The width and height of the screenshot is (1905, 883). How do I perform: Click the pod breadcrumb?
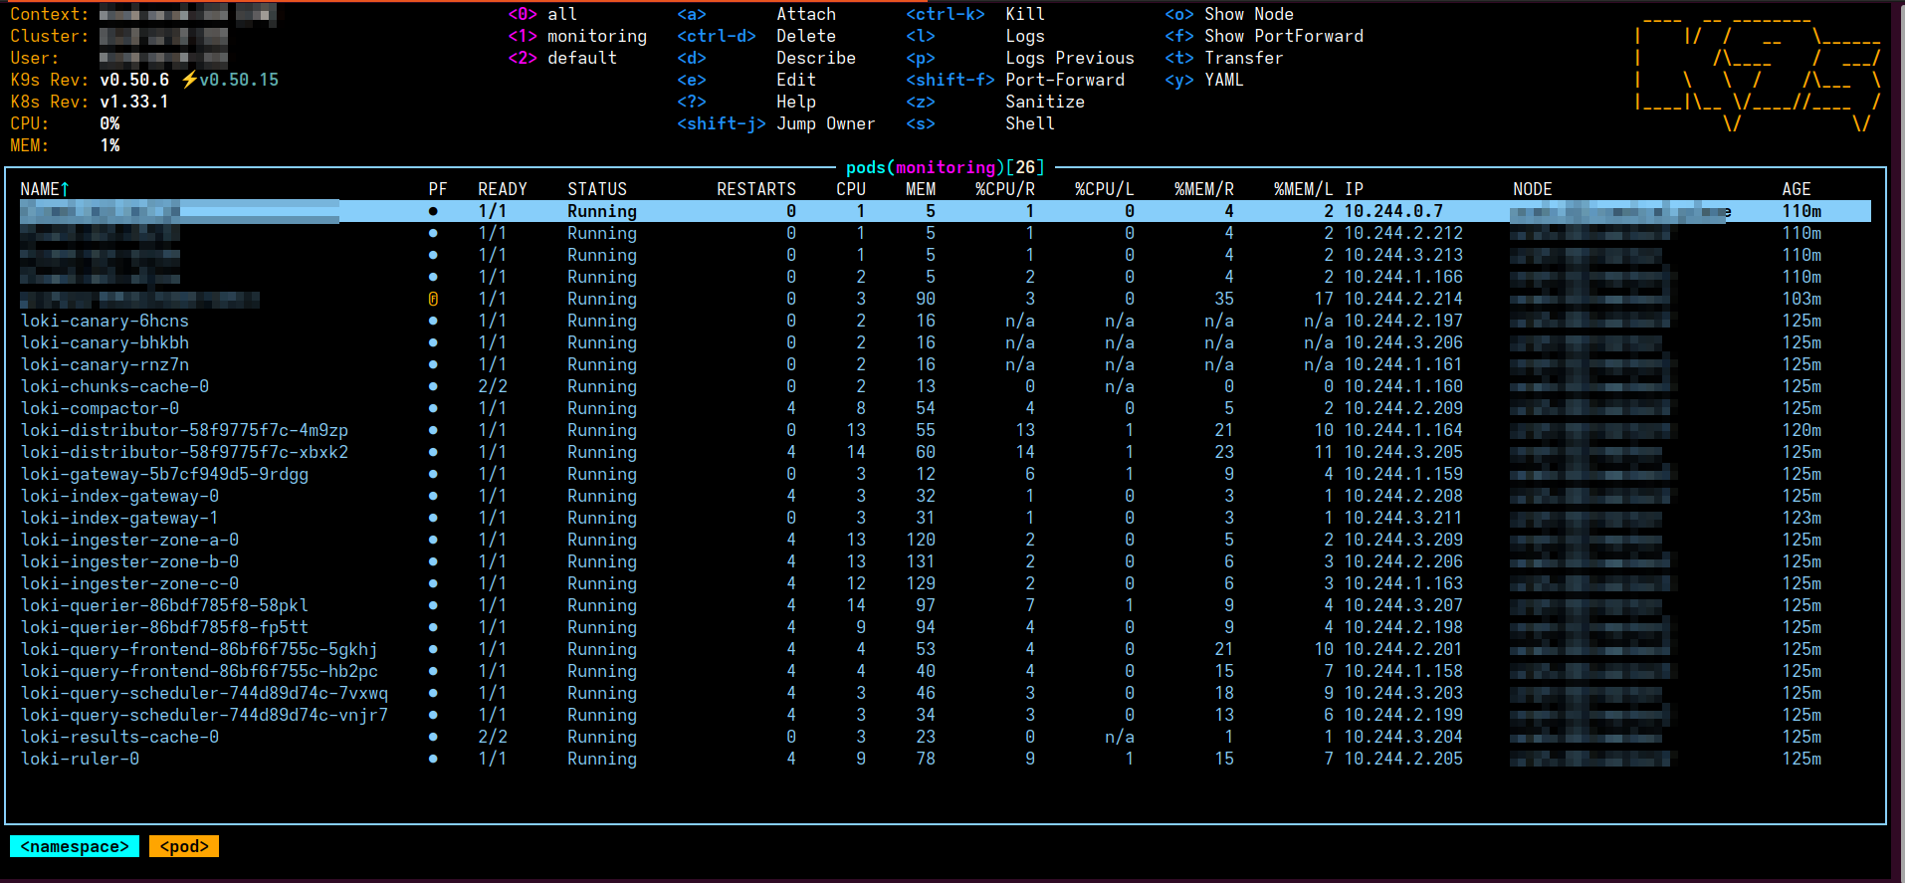pos(184,846)
